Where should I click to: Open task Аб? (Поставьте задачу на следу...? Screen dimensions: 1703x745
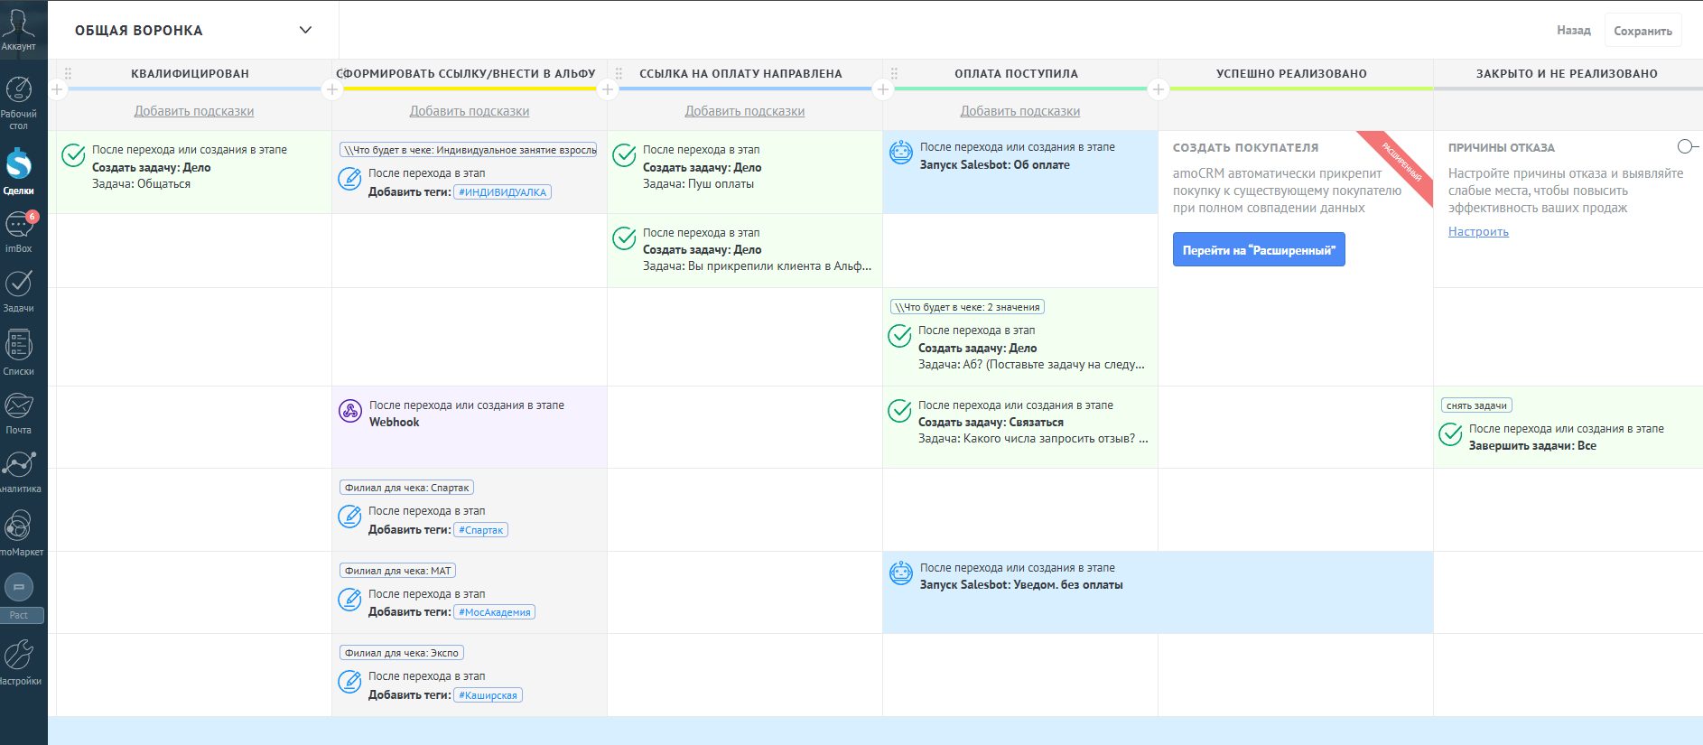coord(1031,365)
